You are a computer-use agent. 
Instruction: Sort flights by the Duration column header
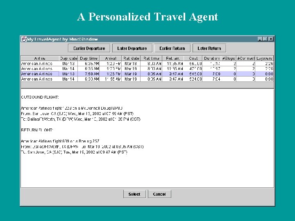tap(212, 58)
